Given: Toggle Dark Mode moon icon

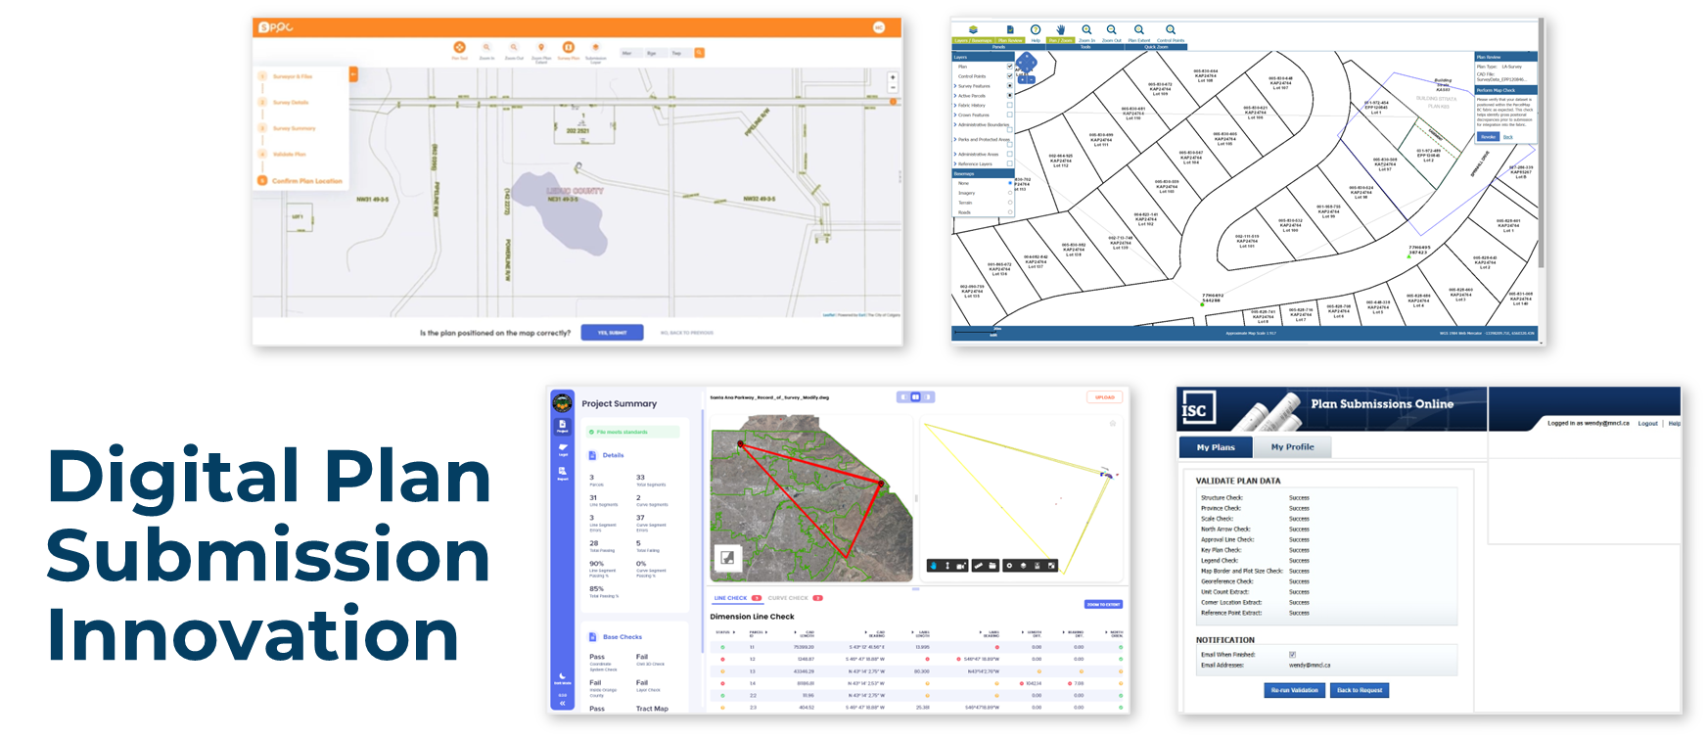Looking at the screenshot, I should pos(562,676).
